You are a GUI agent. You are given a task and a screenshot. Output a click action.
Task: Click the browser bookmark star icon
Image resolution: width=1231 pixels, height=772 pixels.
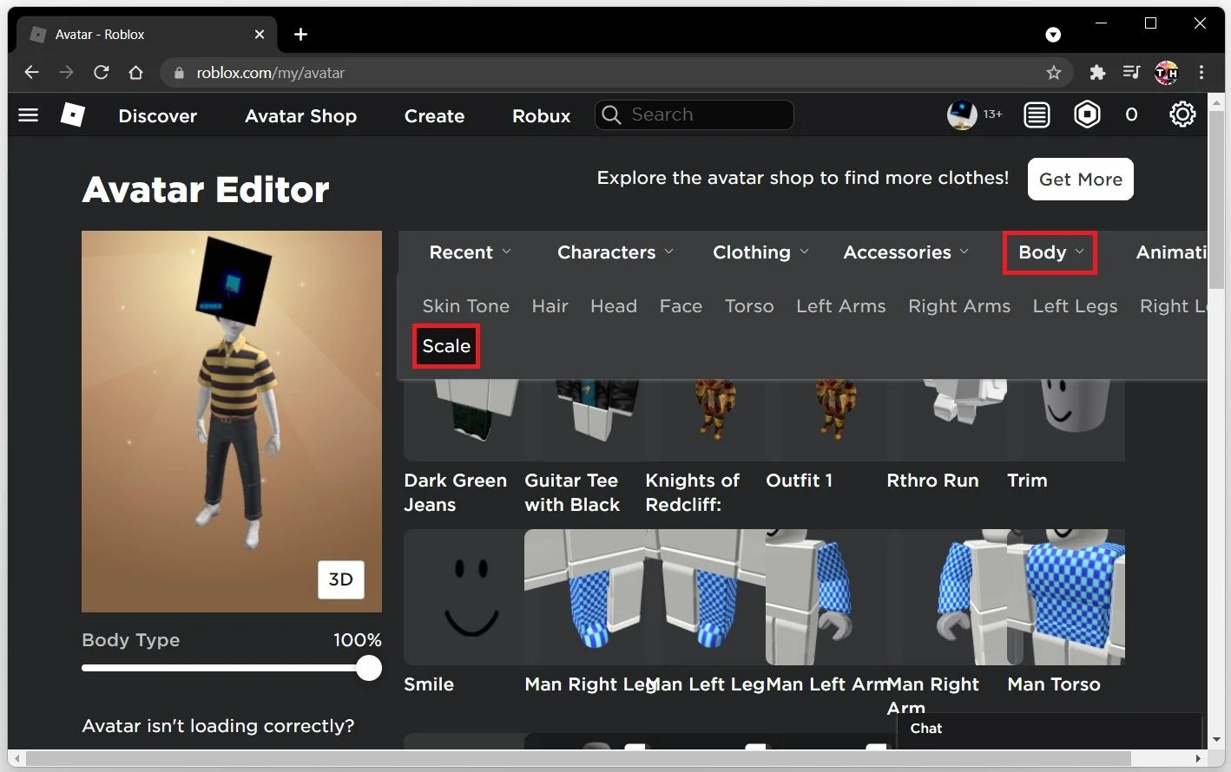[x=1054, y=73]
